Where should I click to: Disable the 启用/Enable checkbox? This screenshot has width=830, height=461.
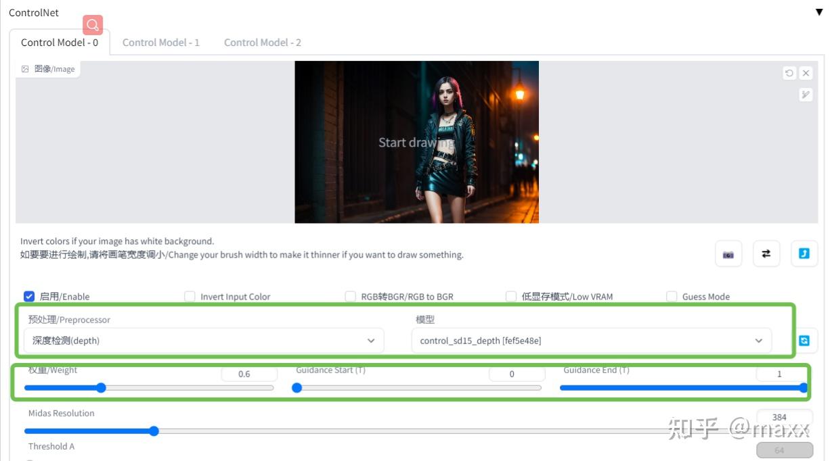29,296
